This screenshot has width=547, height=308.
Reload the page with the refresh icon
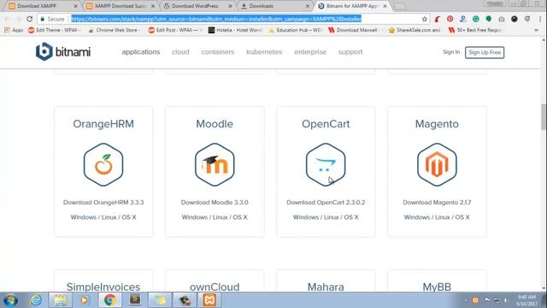pyautogui.click(x=30, y=19)
